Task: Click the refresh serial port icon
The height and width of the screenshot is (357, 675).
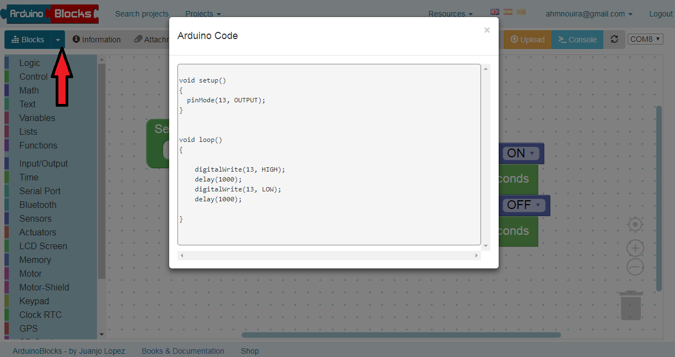Action: tap(614, 39)
